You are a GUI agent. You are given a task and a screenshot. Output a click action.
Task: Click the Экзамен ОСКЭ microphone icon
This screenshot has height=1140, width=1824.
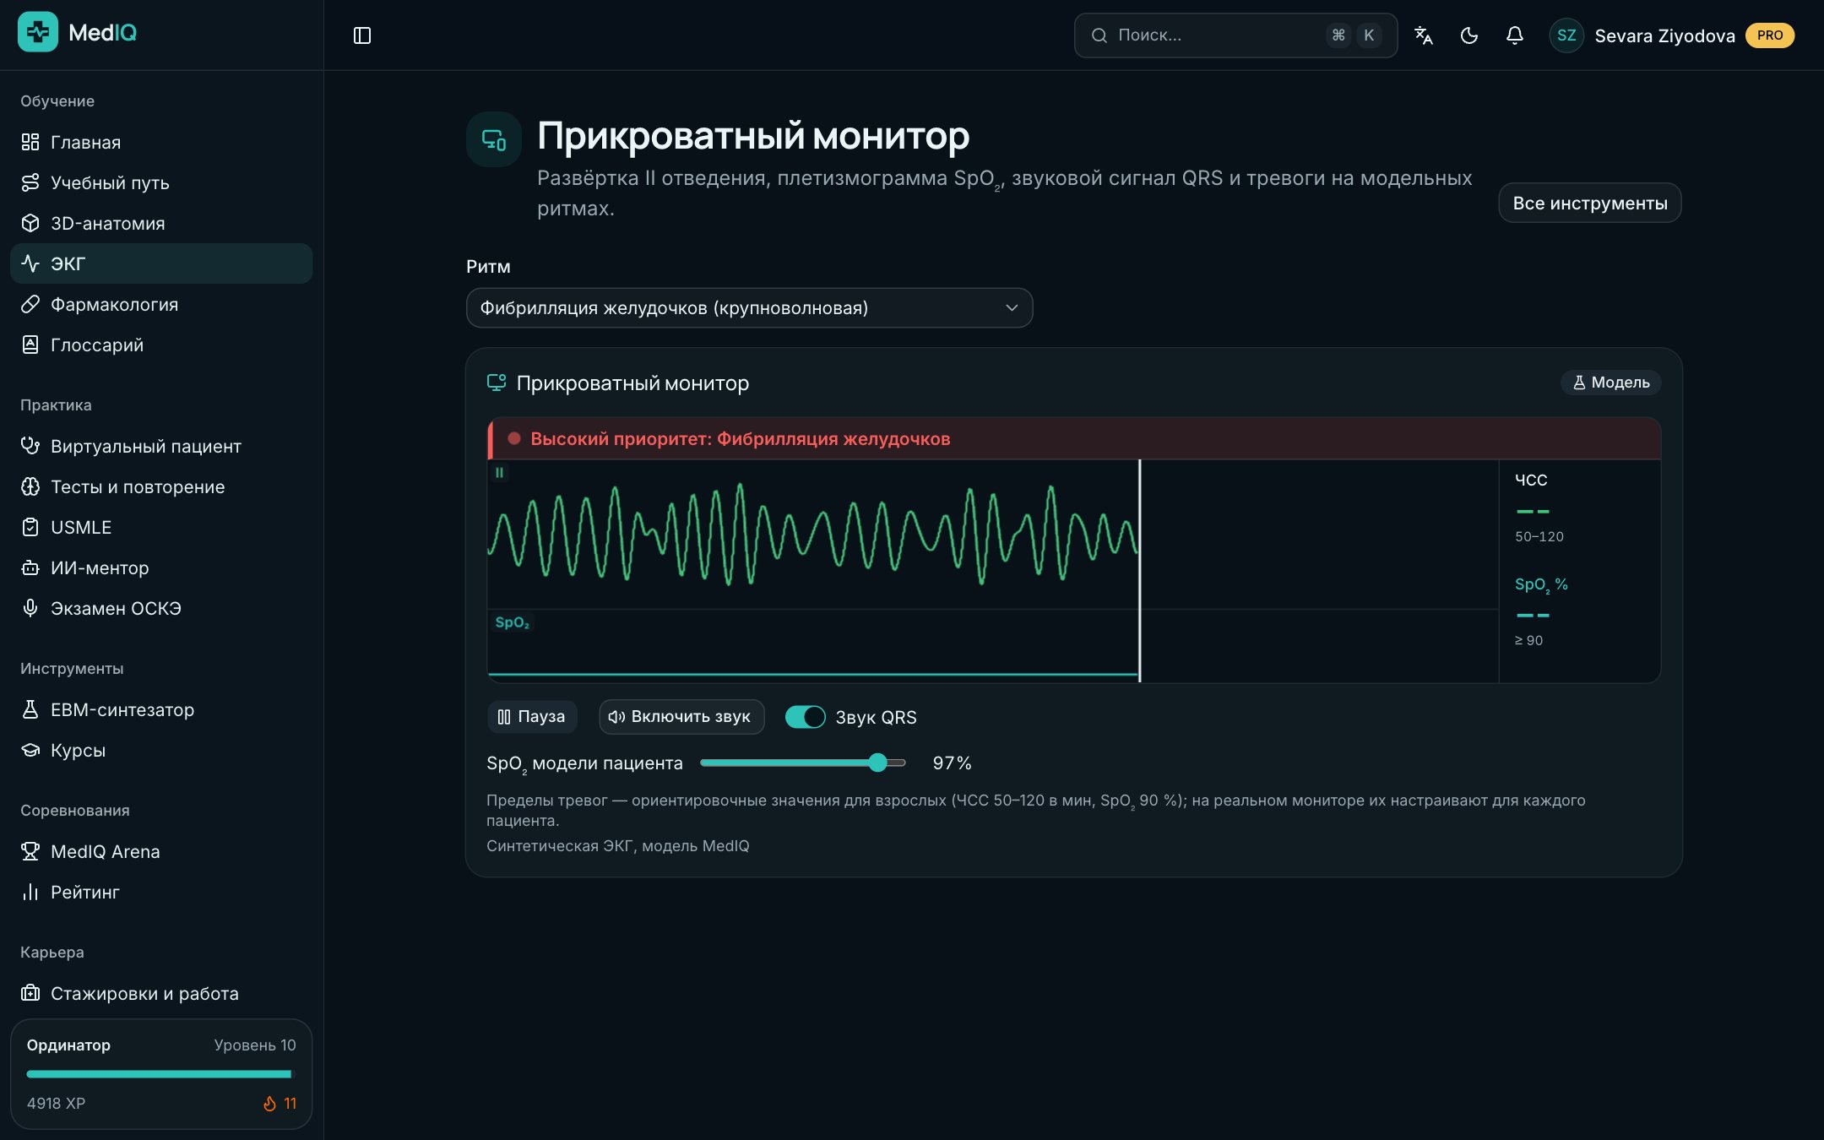[30, 608]
